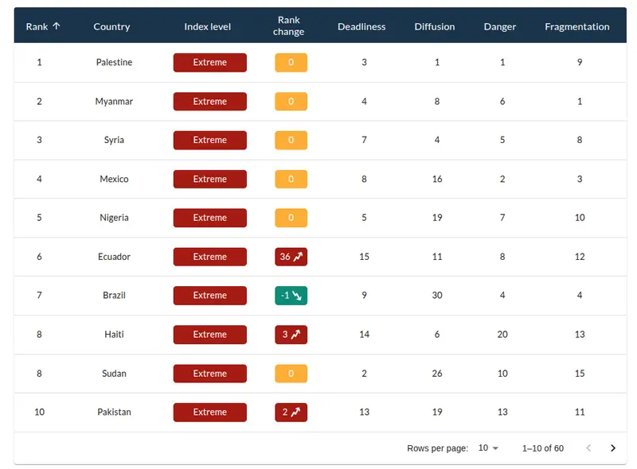
Task: Click the Danger column header
Action: 500,26
